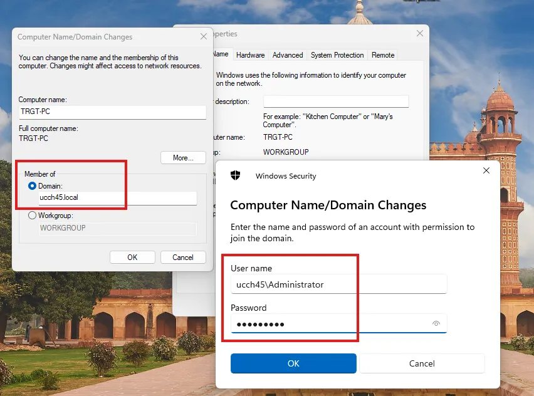Click OK in Computer Name/Domain Changes dialog
Viewport: 534px width, 396px height.
point(132,258)
